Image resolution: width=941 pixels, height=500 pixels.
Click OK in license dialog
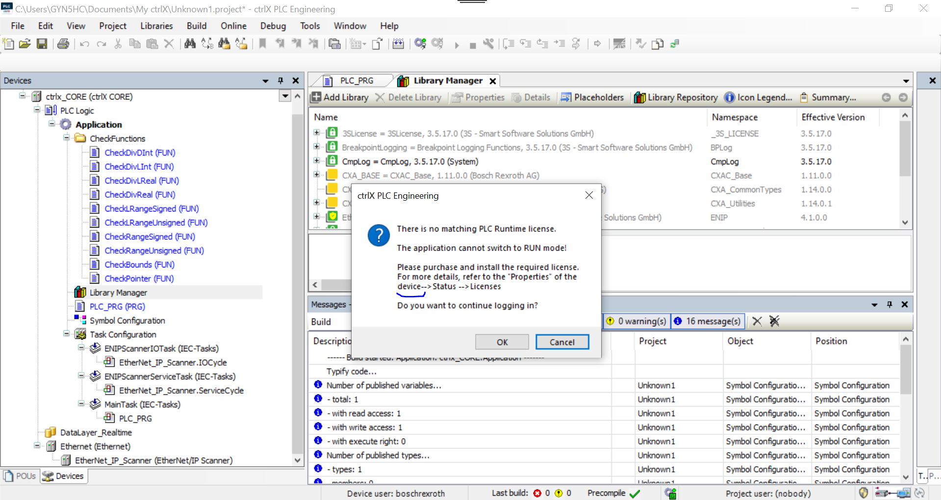click(x=502, y=342)
